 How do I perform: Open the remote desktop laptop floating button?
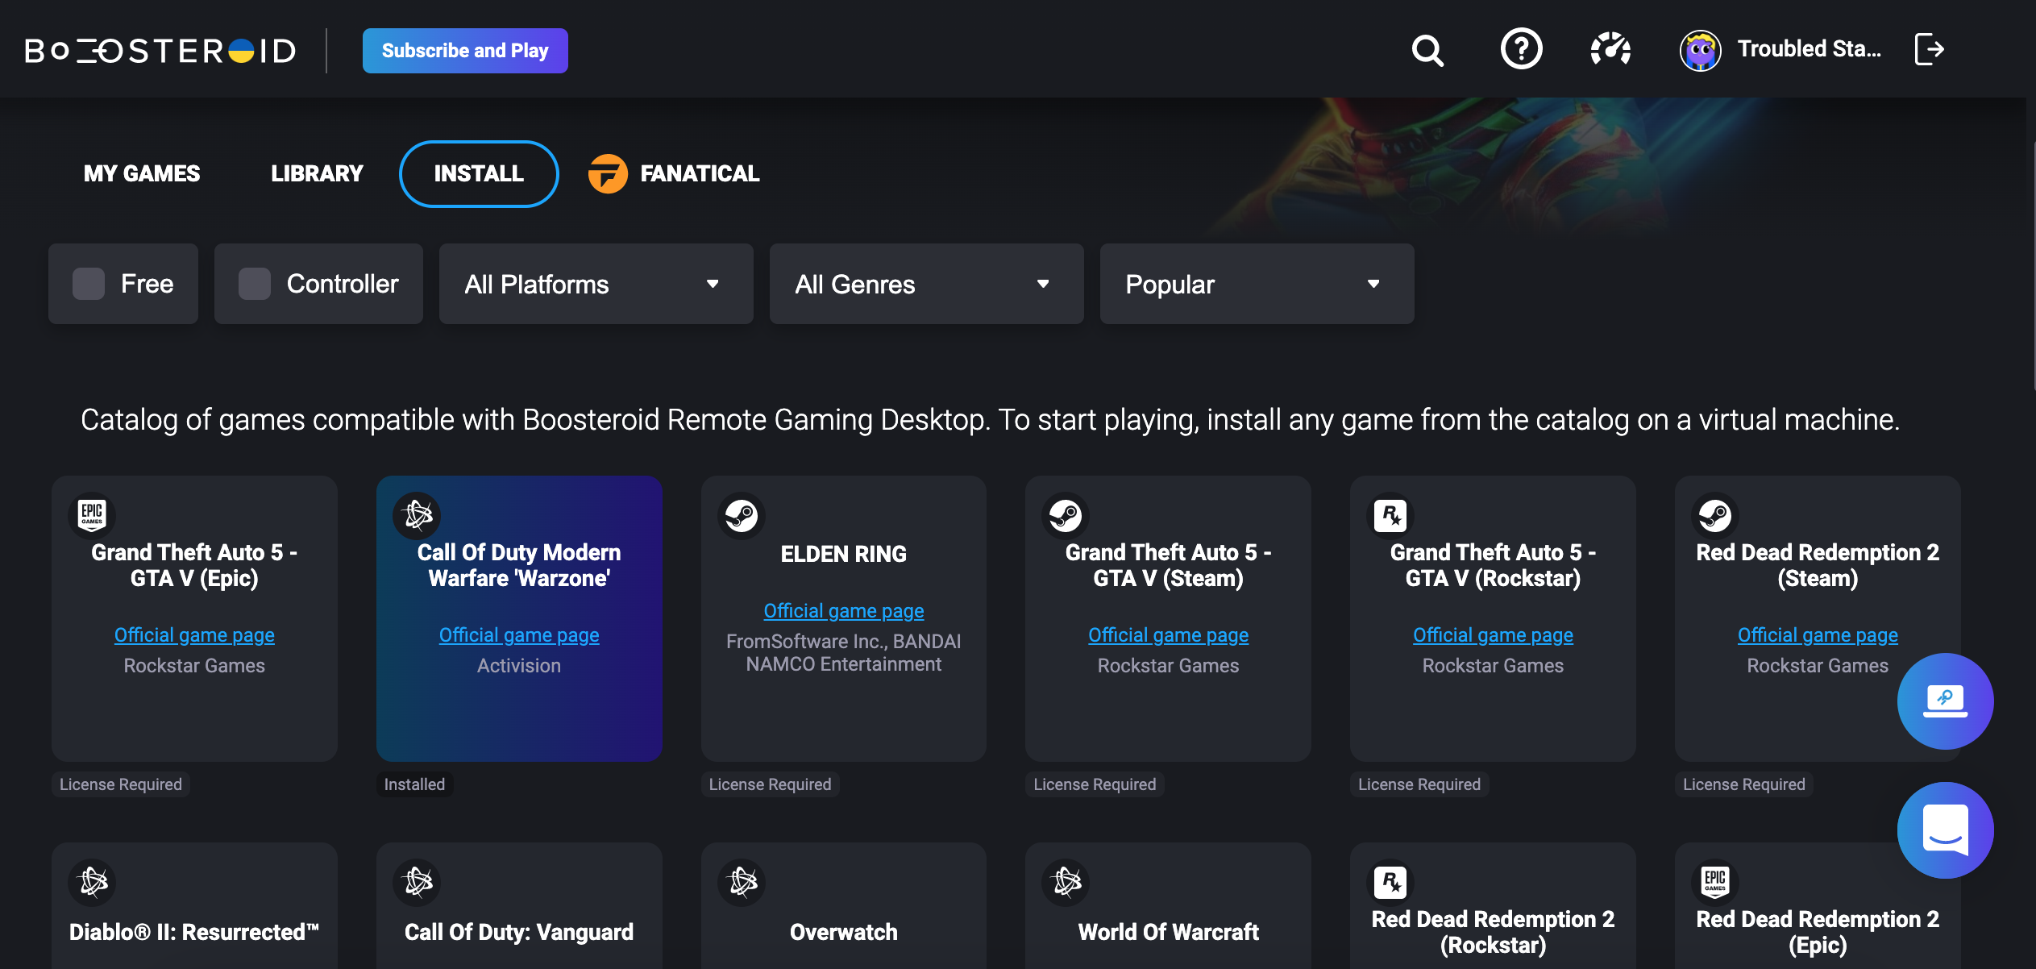click(x=1945, y=701)
